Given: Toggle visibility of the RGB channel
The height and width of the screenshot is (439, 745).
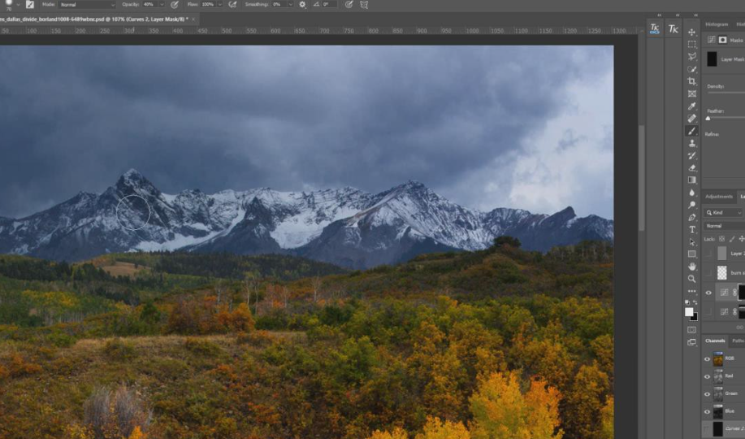Looking at the screenshot, I should 707,359.
